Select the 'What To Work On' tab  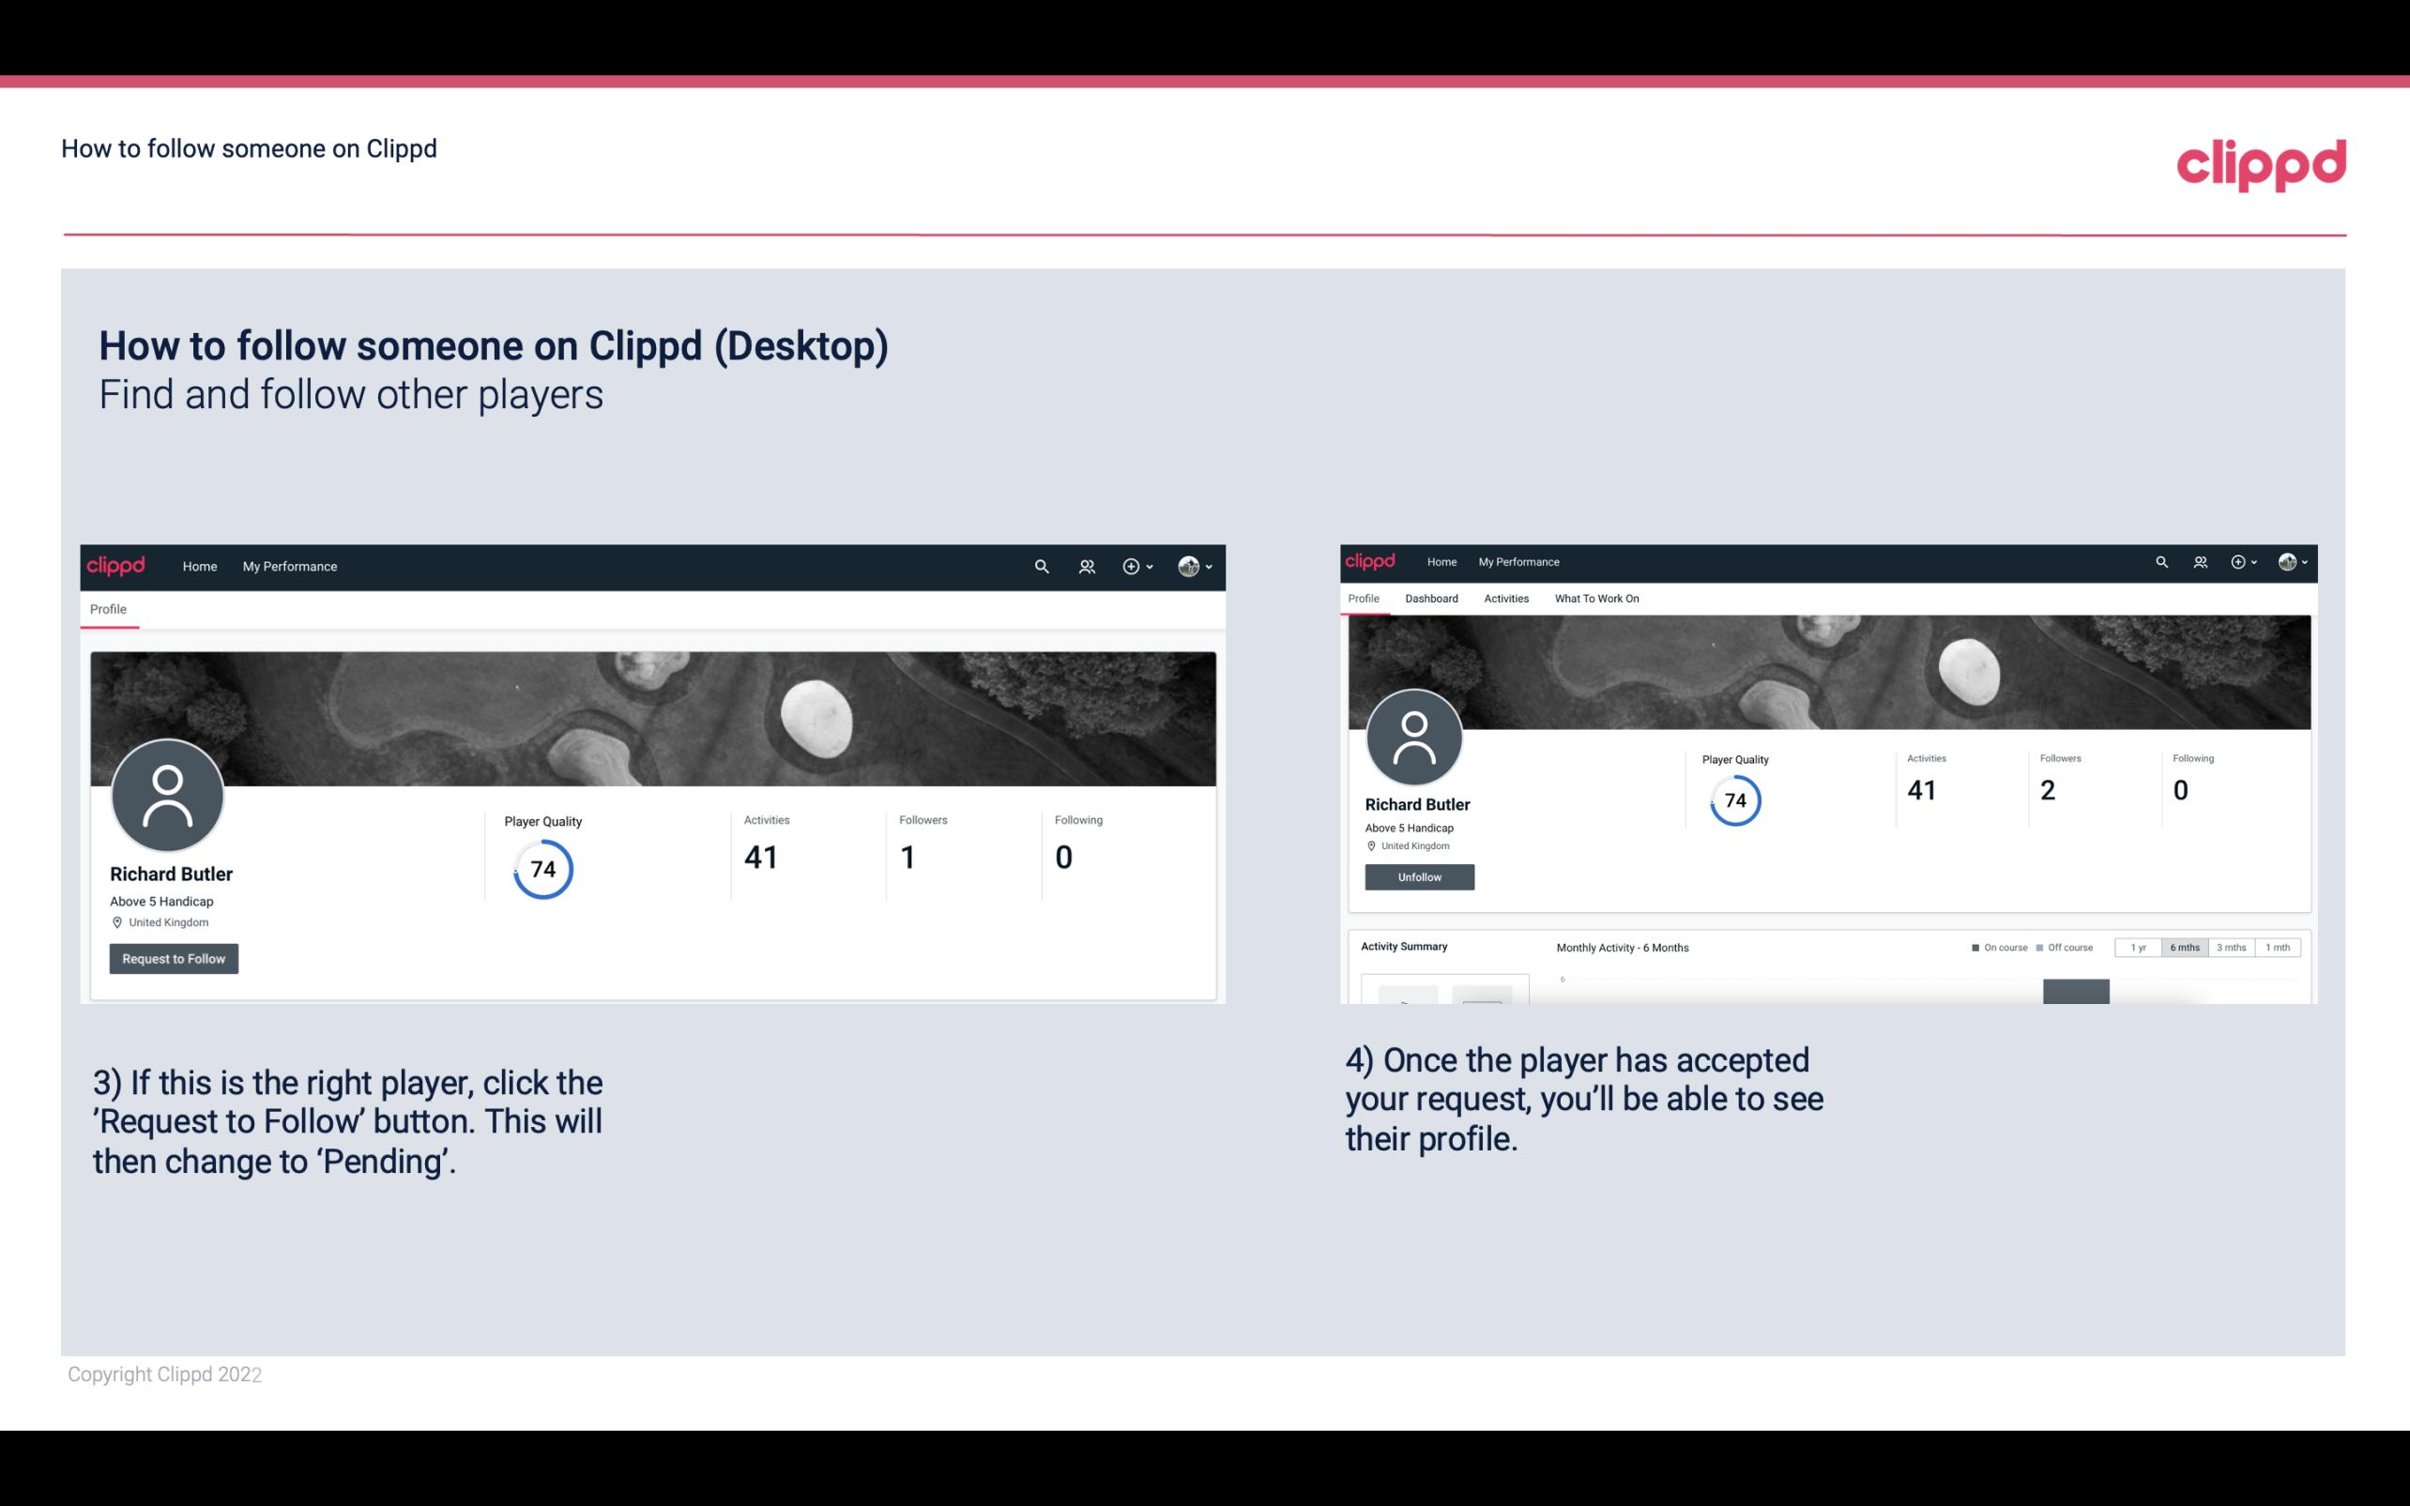point(1598,599)
